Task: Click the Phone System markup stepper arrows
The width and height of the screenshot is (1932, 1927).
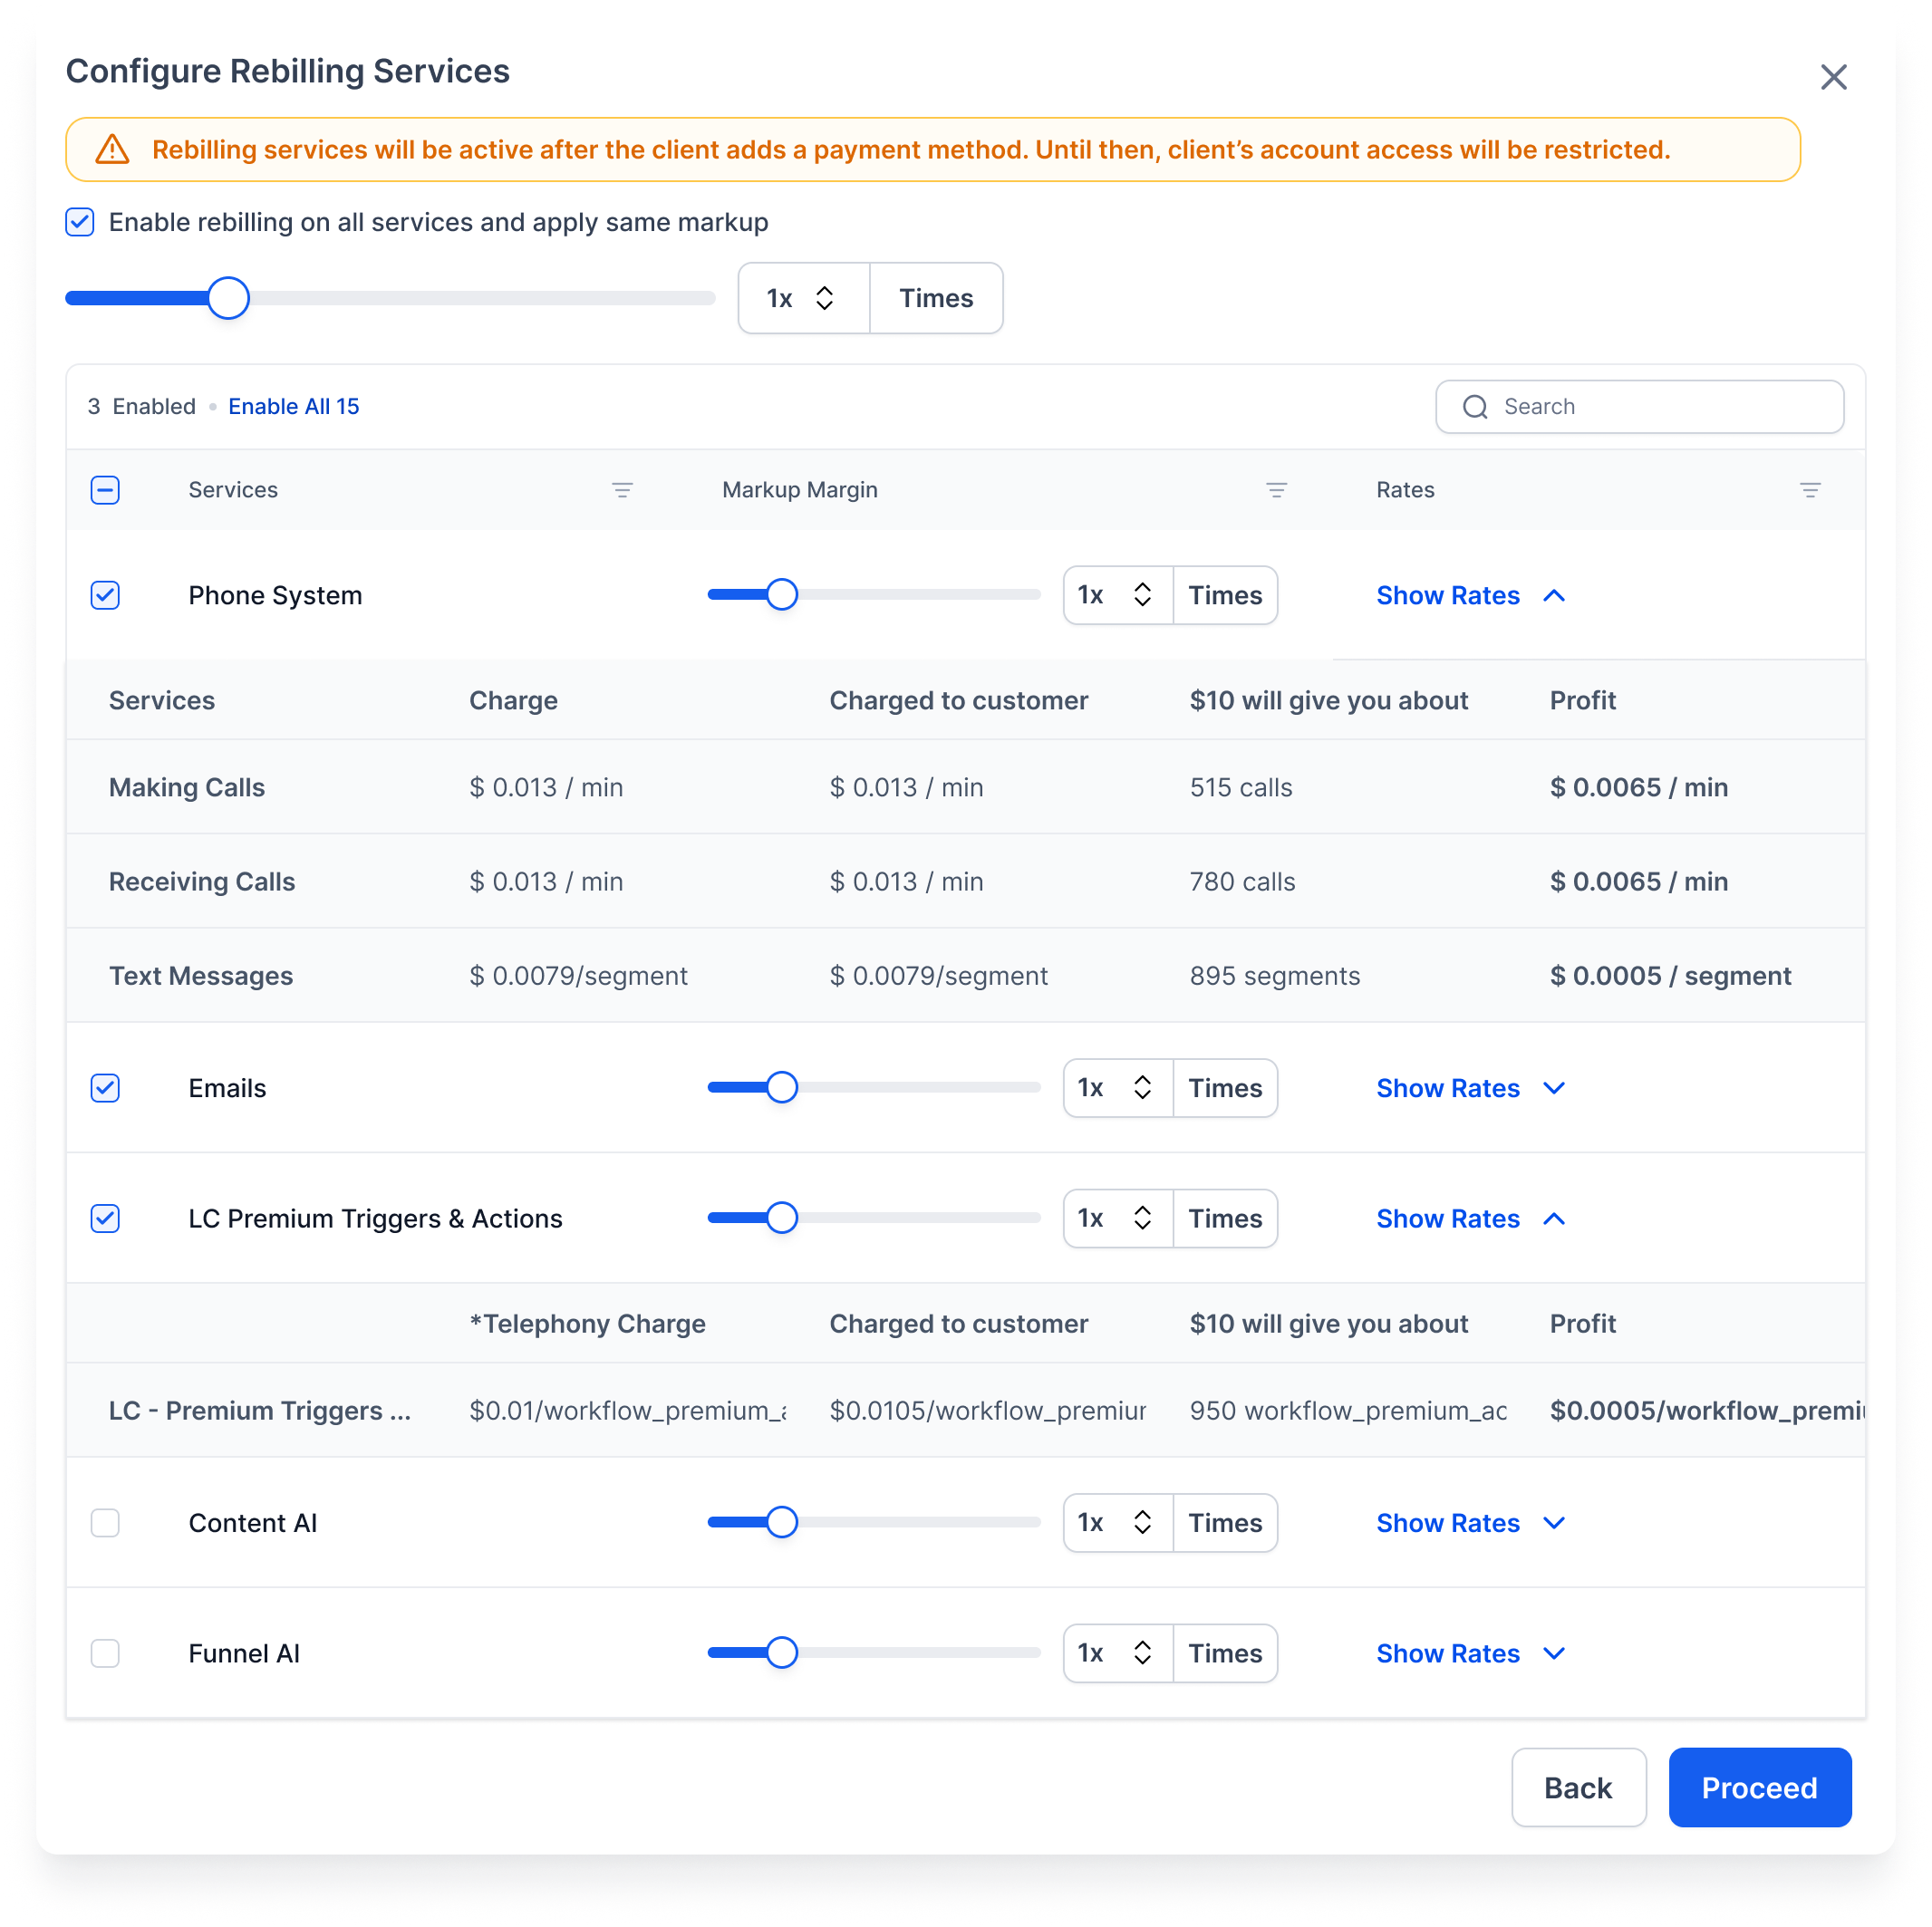Action: 1142,595
